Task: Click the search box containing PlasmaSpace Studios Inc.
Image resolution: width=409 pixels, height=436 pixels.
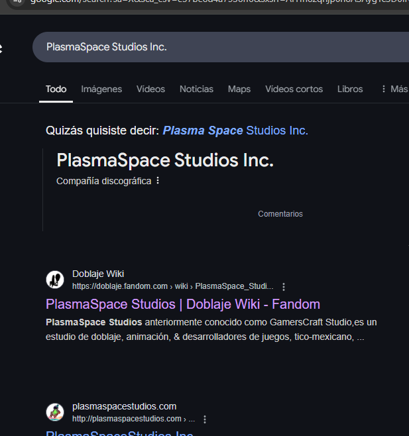Action: click(221, 47)
